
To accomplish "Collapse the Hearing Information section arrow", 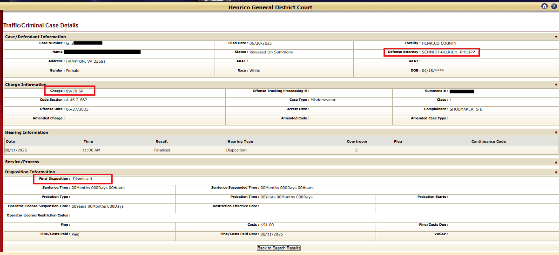I will click(x=556, y=133).
